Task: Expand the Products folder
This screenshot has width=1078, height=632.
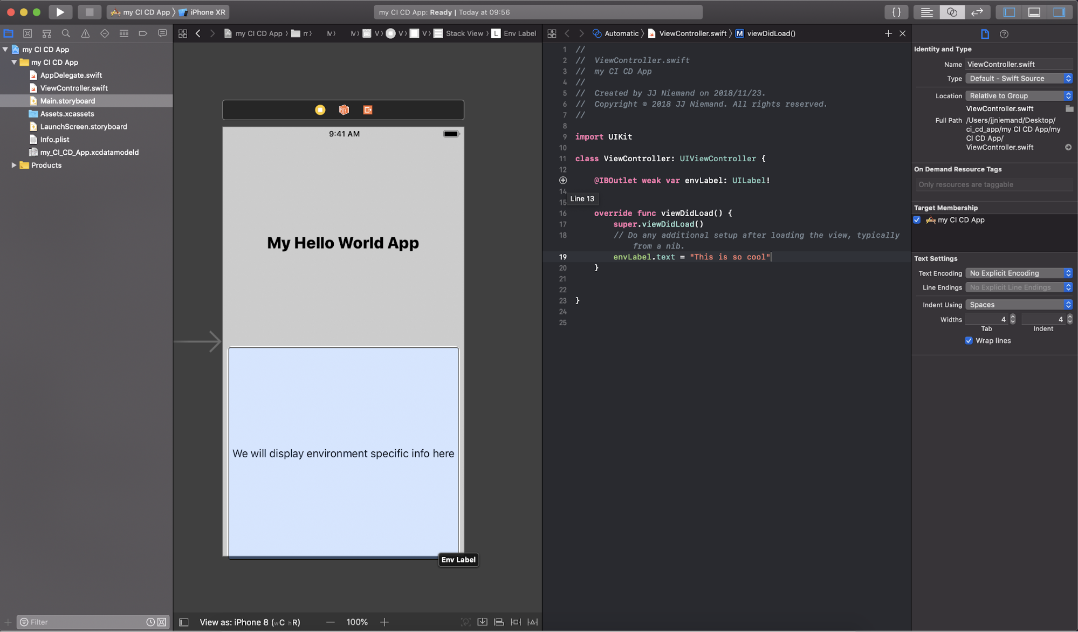Action: pos(14,165)
